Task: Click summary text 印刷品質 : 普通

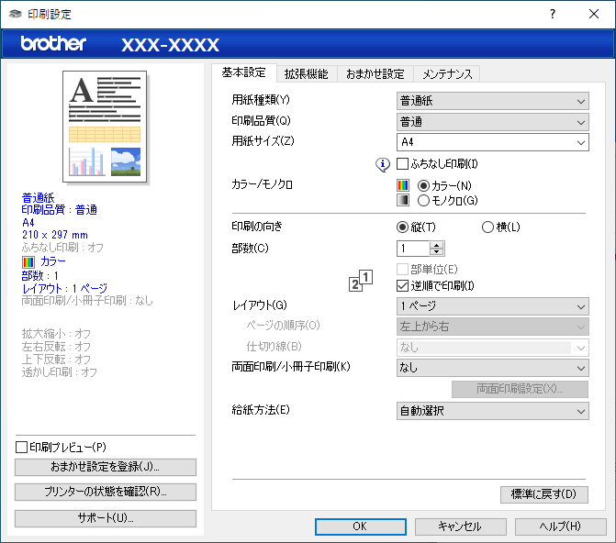Action: (x=60, y=210)
